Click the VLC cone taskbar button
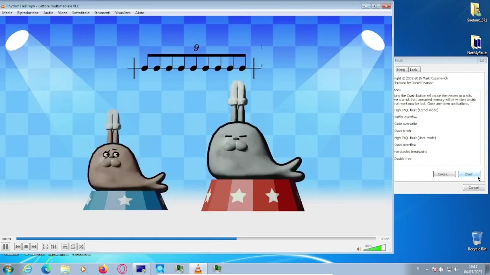Viewport: 490px width, 275px height. coord(198,269)
